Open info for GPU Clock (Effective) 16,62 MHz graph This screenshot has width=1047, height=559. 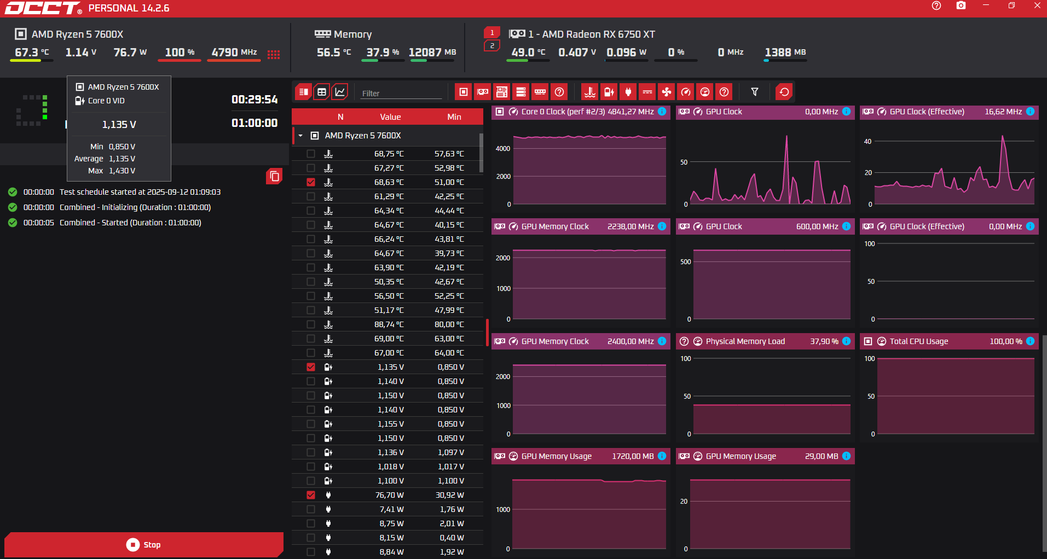click(1031, 112)
